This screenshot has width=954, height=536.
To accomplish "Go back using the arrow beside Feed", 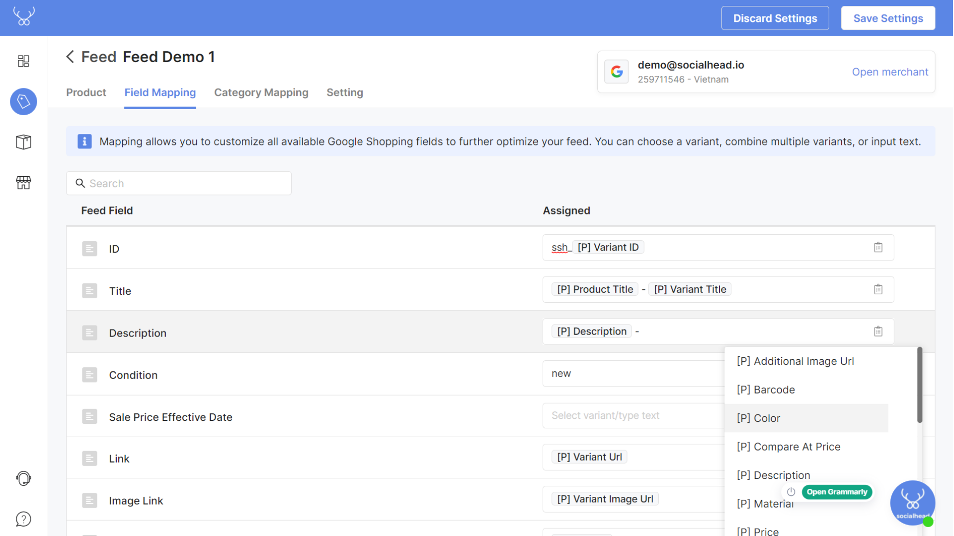I will (x=70, y=57).
